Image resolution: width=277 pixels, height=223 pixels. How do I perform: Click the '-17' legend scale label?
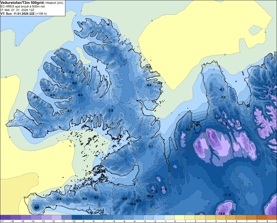coord(2,221)
